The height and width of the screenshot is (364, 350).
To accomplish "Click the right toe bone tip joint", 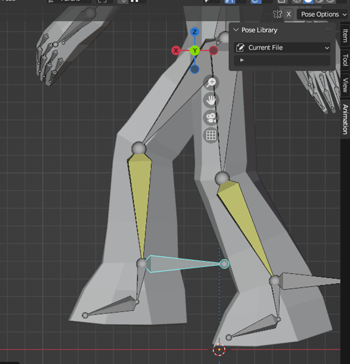I will coord(229,337).
